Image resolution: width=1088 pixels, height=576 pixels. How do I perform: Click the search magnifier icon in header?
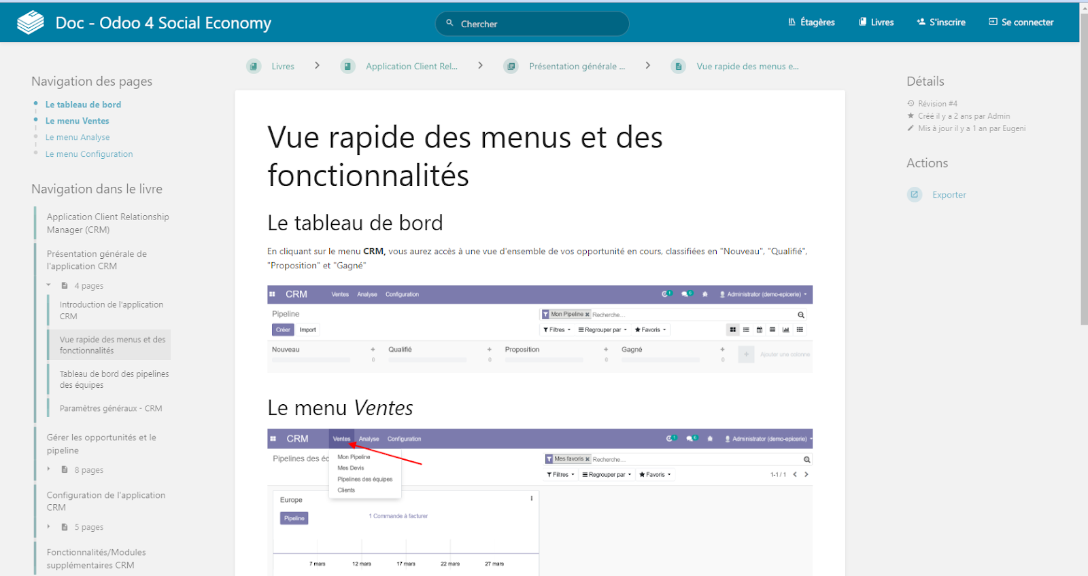[x=449, y=23]
